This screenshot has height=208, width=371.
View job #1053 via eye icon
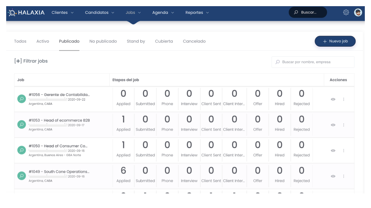[333, 125]
